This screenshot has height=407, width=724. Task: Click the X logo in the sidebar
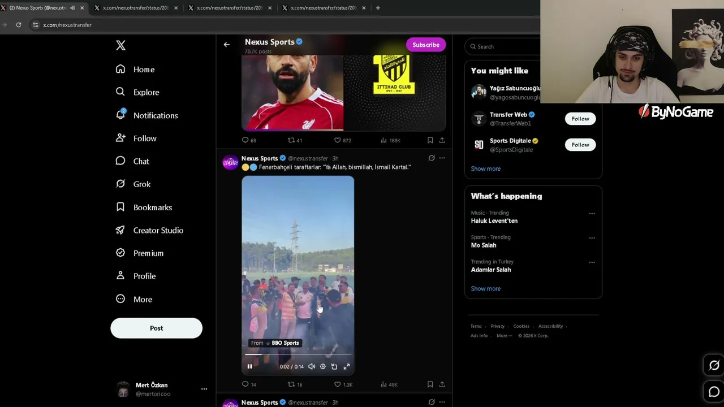click(x=120, y=45)
